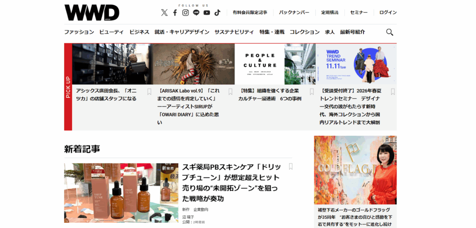The height and width of the screenshot is (228, 476).
Task: Bookmark the 2026年春夏トレンドセミナー article
Action: click(x=393, y=92)
